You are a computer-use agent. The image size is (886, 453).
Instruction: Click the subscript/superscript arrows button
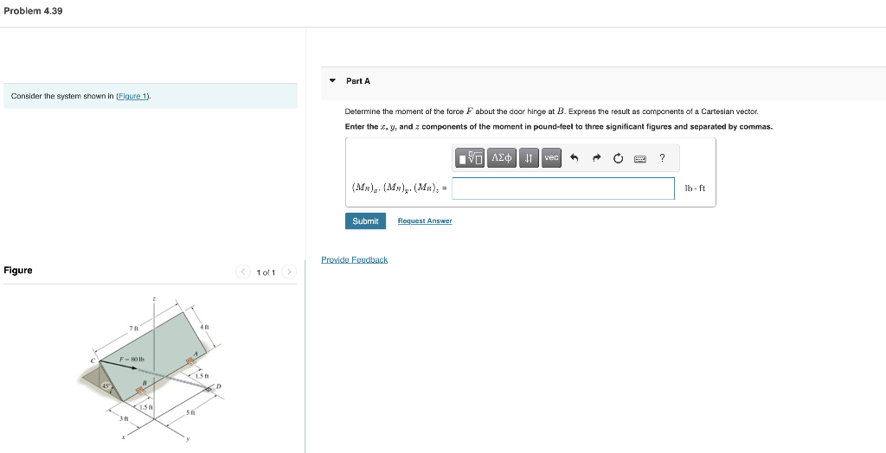529,158
